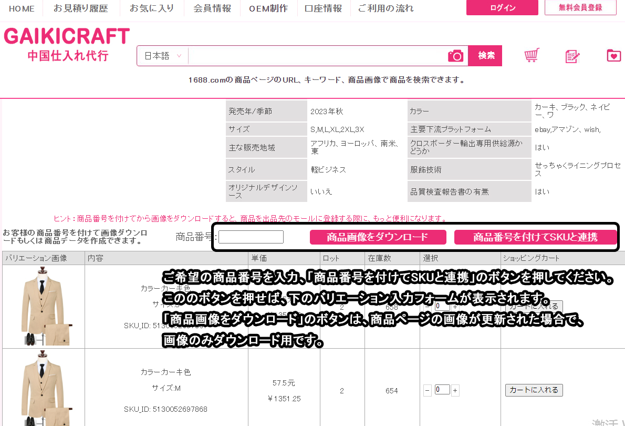This screenshot has width=625, height=426.
Task: Click the GAIKICRAFT logo
Action: coord(67,45)
